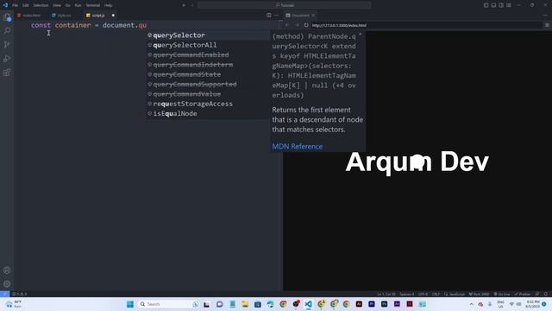The height and width of the screenshot is (311, 552).
Task: Click the Prettier status item
Action: pos(523,294)
